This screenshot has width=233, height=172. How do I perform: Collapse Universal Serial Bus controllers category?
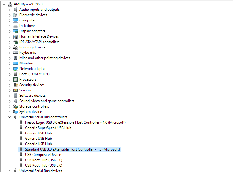coord(10,117)
